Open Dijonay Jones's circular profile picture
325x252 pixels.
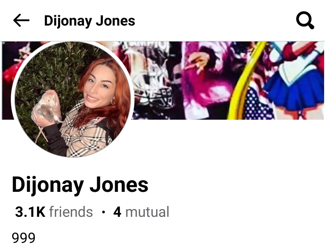click(73, 100)
